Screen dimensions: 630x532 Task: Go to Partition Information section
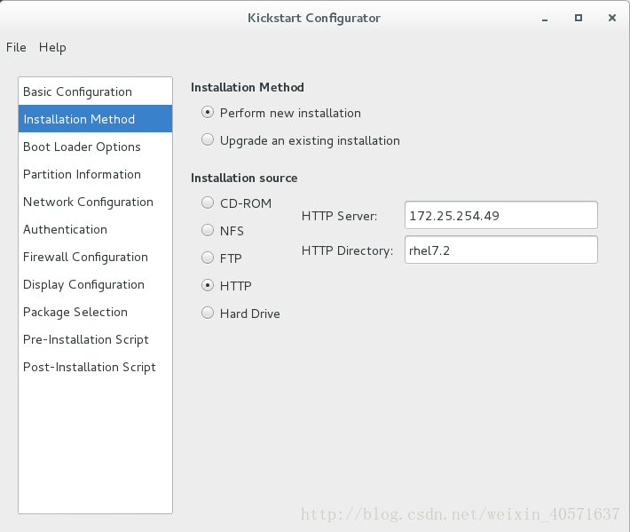95,174
